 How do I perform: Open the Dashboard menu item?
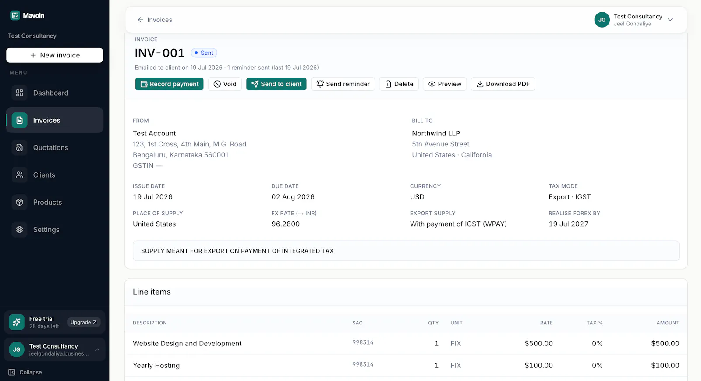(55, 93)
